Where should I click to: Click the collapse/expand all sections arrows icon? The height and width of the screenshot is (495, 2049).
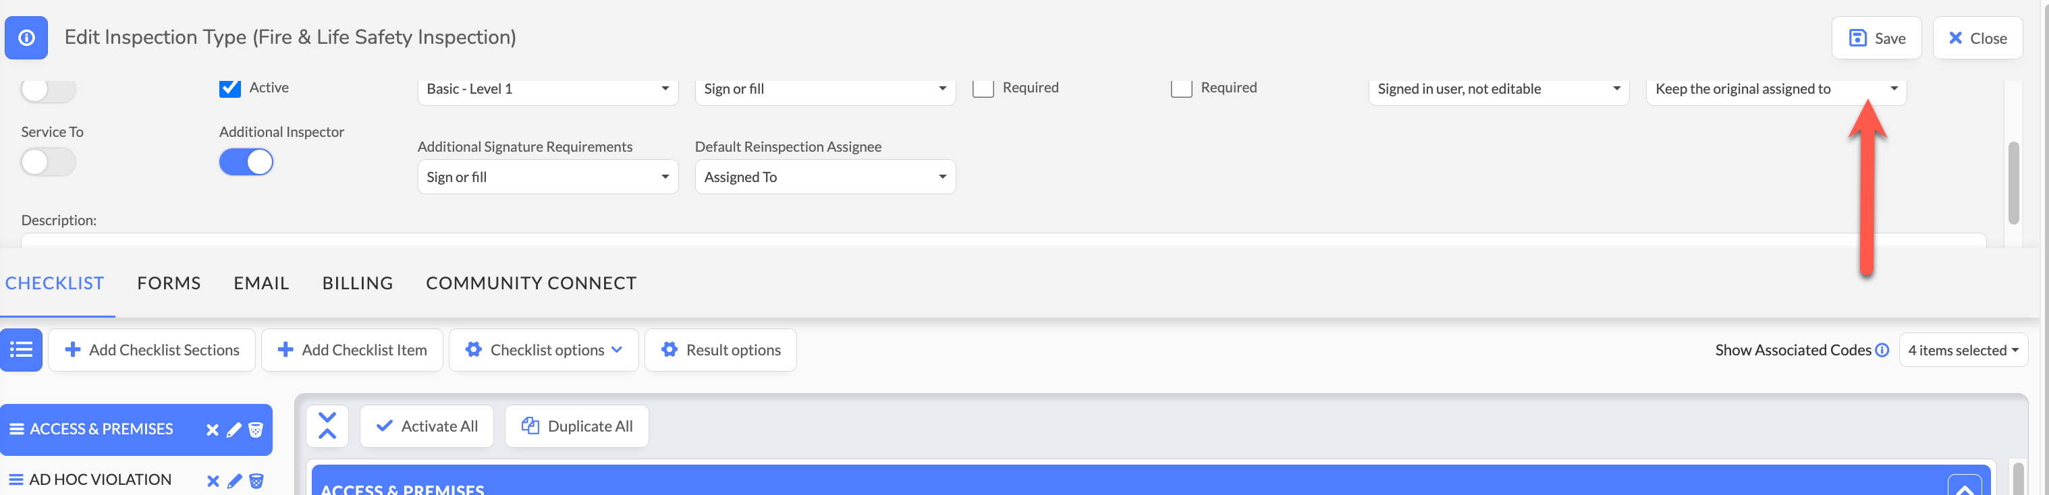[327, 426]
